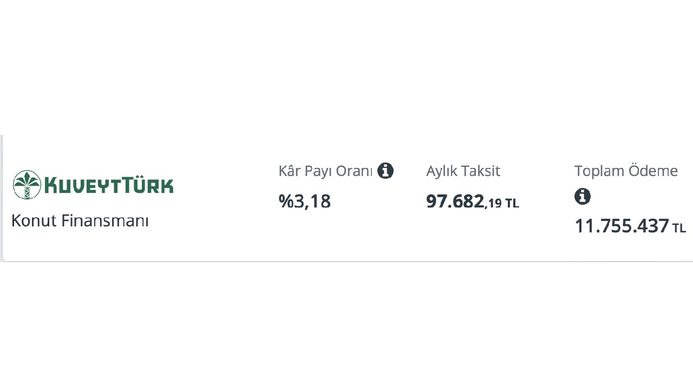Select the 11.755.437 total payment amount
Viewport: 693px width, 390px height.
(x=622, y=226)
